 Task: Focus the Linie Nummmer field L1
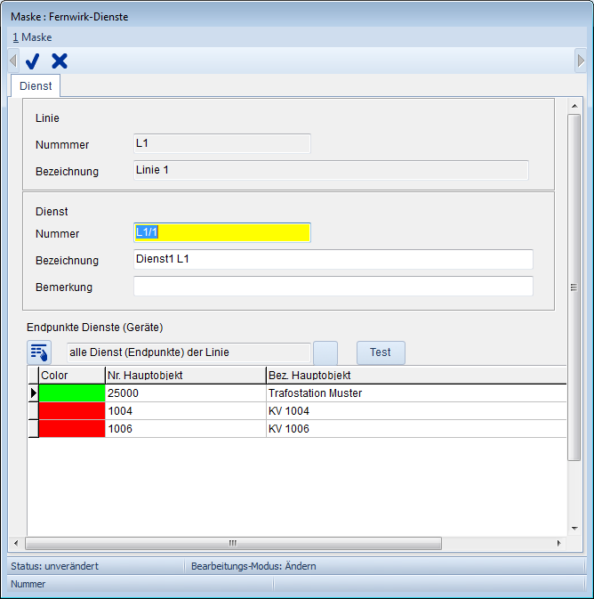click(x=222, y=143)
